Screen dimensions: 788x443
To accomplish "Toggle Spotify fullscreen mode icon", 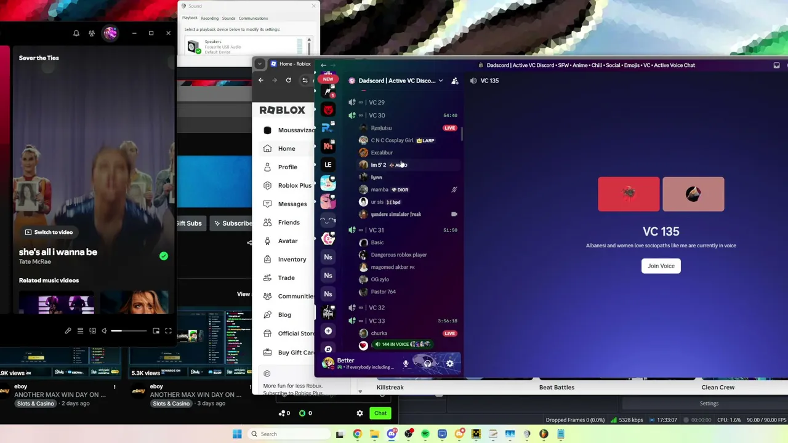I will tap(168, 331).
